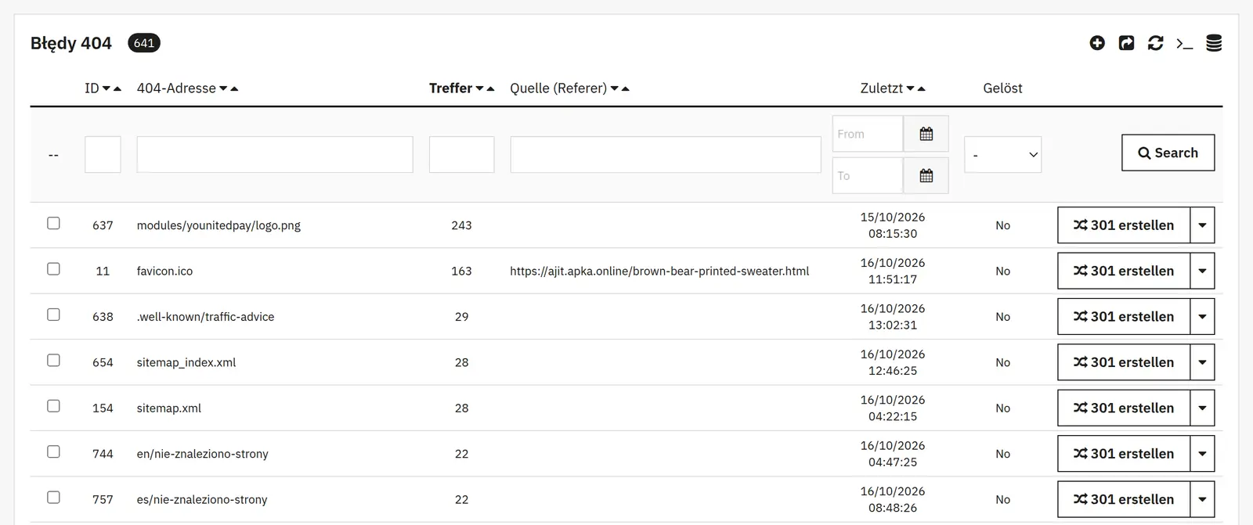Create 301 redirect for modules/younitedpay/logo.png
The image size is (1253, 525).
coord(1124,225)
